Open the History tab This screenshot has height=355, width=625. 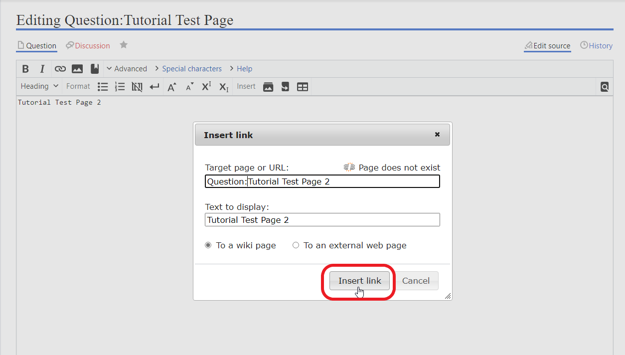(x=596, y=46)
